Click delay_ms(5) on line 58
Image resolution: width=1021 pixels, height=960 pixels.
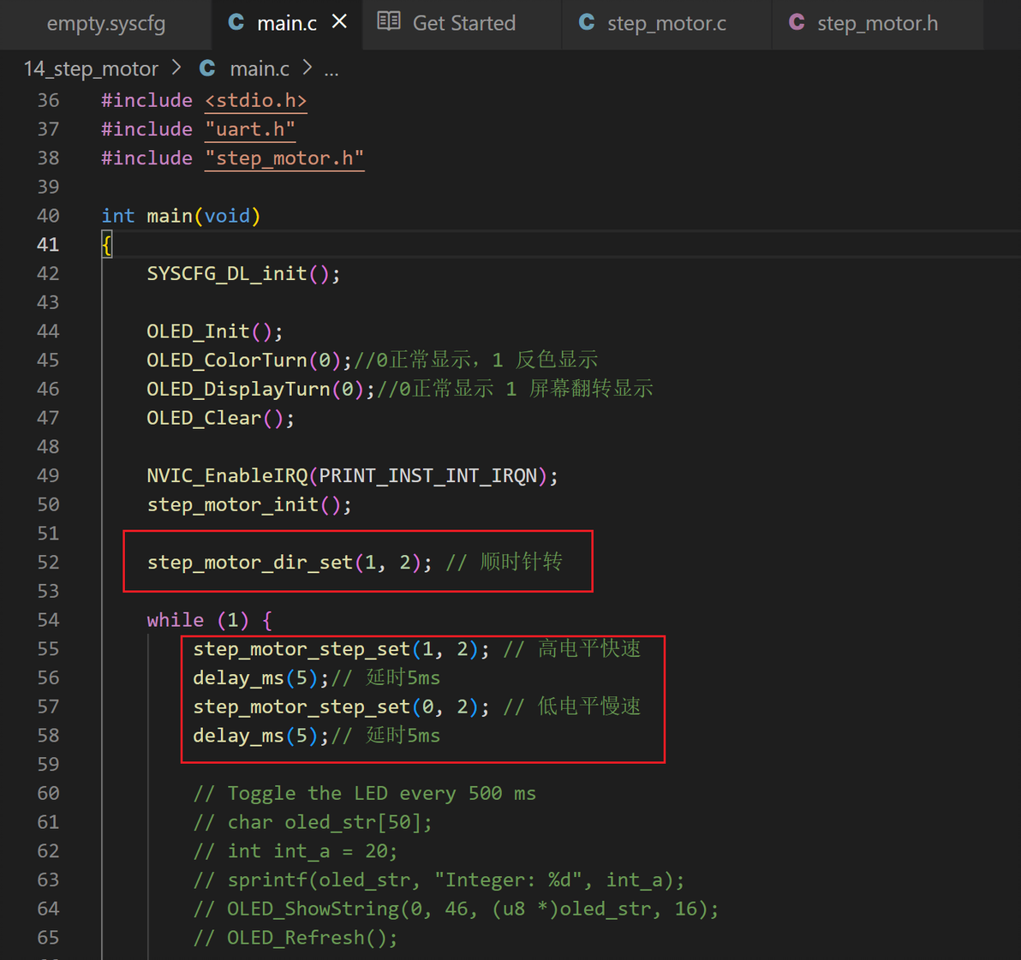(x=260, y=736)
